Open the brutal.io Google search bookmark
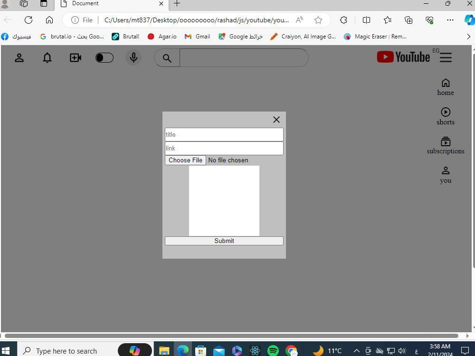The image size is (475, 356). pos(72,37)
